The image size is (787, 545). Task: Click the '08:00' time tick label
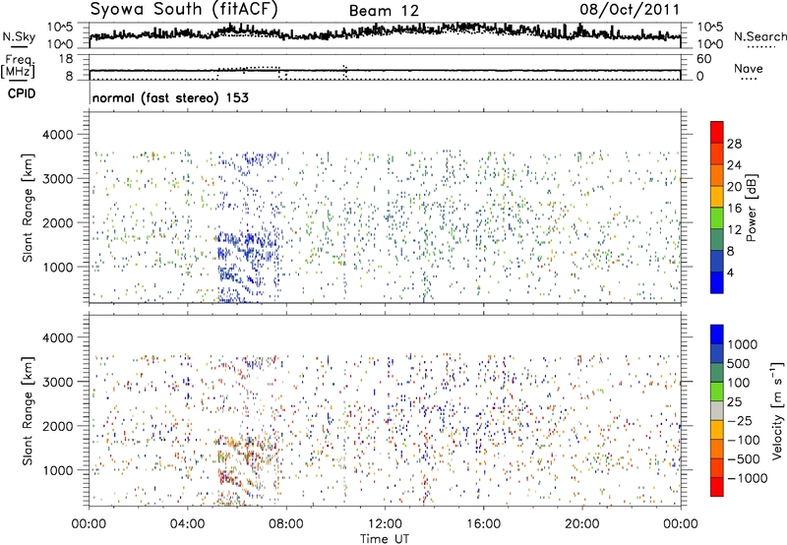(286, 523)
